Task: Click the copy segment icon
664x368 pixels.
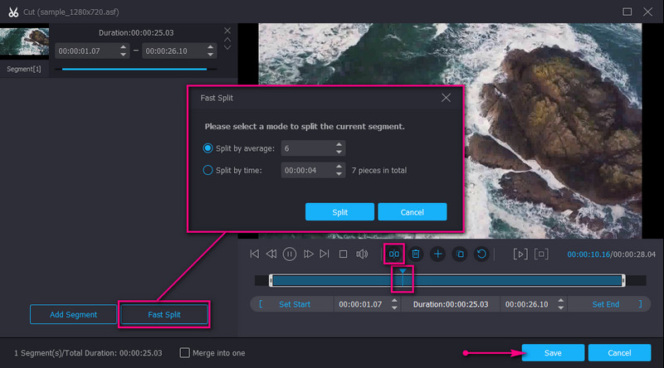Action: (460, 254)
